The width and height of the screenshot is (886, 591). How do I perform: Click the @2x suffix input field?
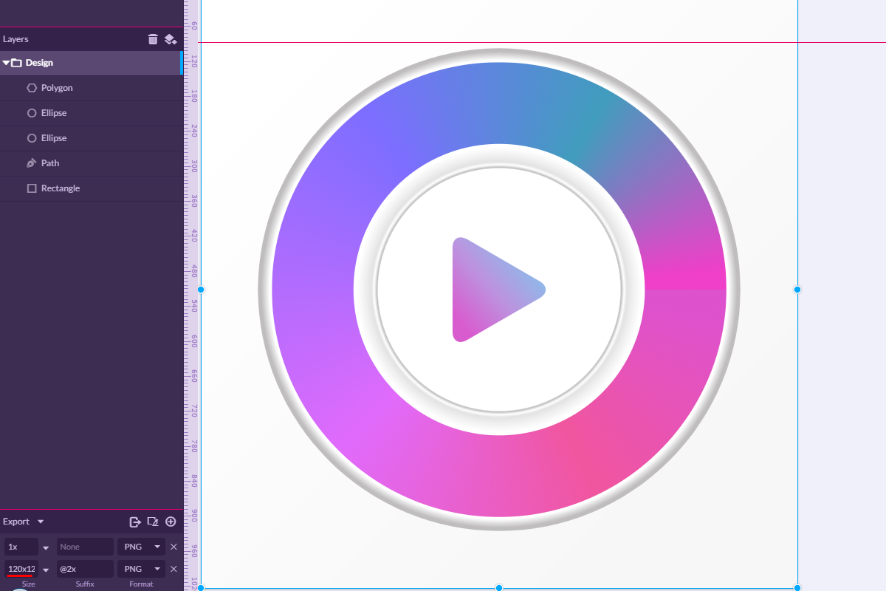85,569
